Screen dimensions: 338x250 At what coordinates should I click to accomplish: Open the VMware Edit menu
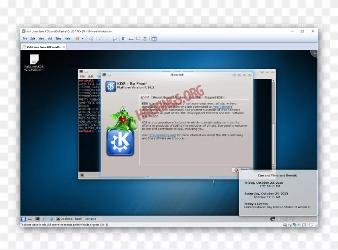tap(33, 39)
